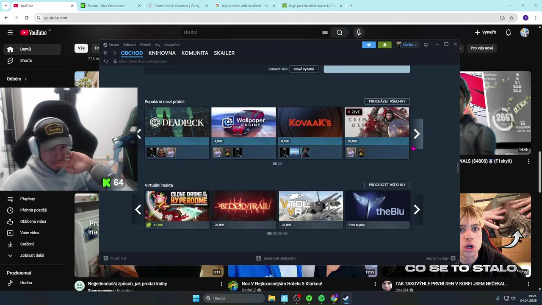The width and height of the screenshot is (542, 305).
Task: Go forward in the Steam window
Action: tap(114, 53)
